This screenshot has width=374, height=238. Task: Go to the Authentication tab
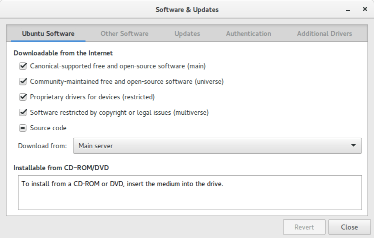(x=248, y=34)
